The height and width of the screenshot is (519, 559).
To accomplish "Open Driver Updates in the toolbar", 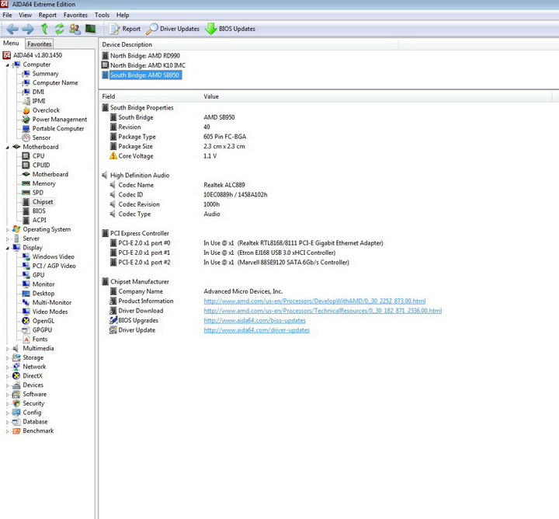I will (x=172, y=29).
